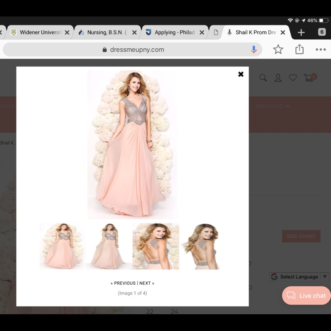Click the padlock icon next to dressmeupny.com

point(104,49)
